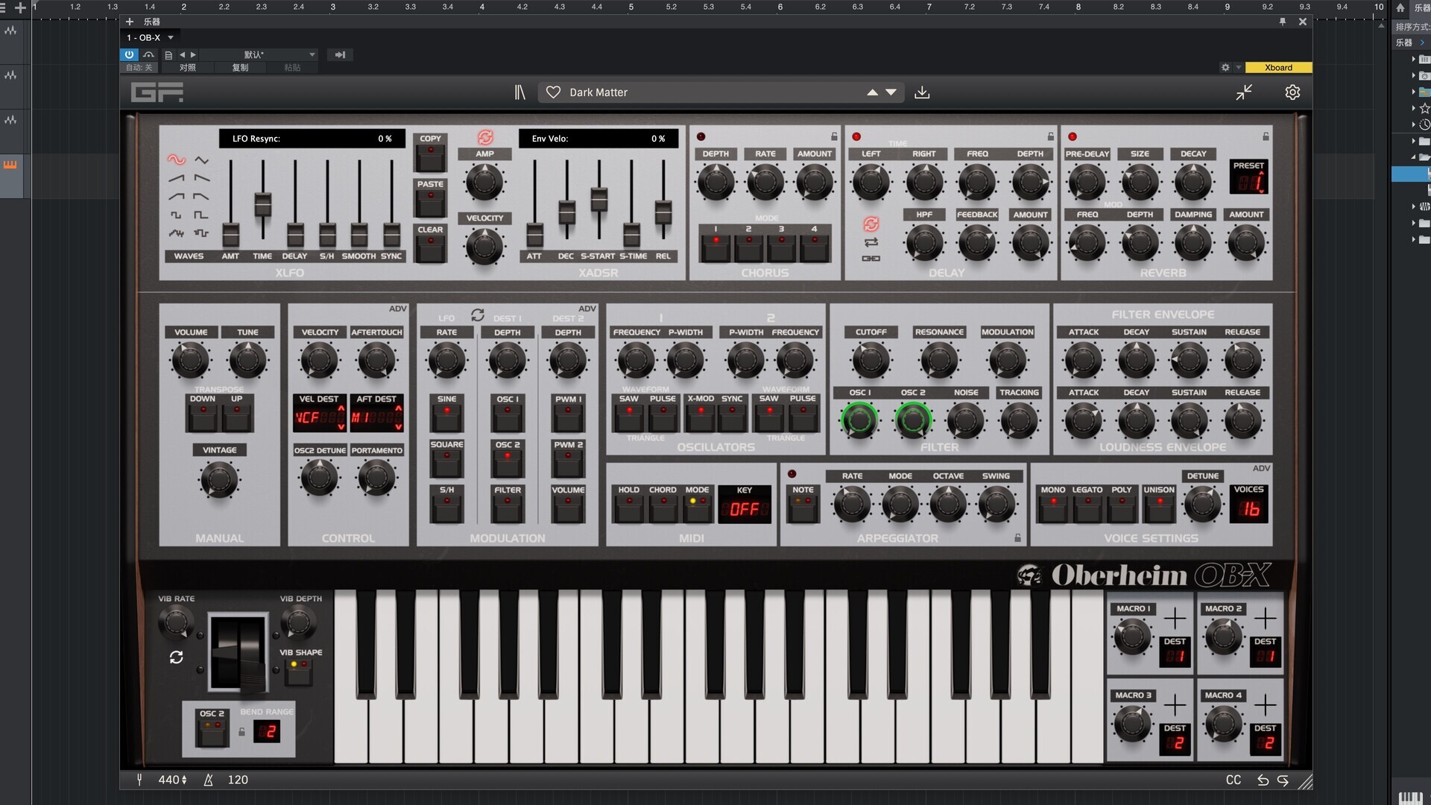This screenshot has width=1431, height=805.
Task: Click the MIDI KEY display showing OFF
Action: pyautogui.click(x=745, y=510)
